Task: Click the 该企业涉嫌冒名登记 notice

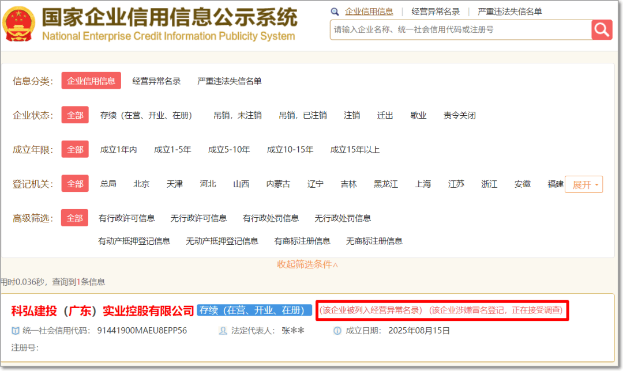Action: [496, 311]
